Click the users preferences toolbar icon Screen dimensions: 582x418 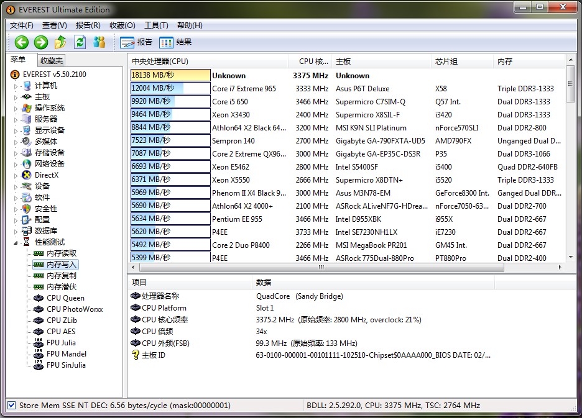99,42
